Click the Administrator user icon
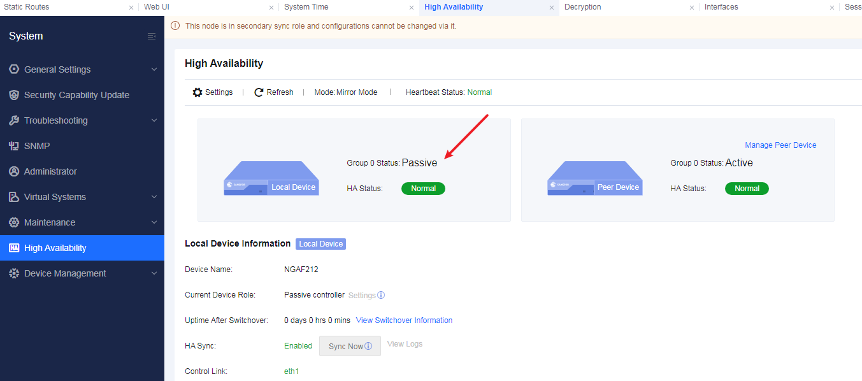862x381 pixels. tap(14, 171)
